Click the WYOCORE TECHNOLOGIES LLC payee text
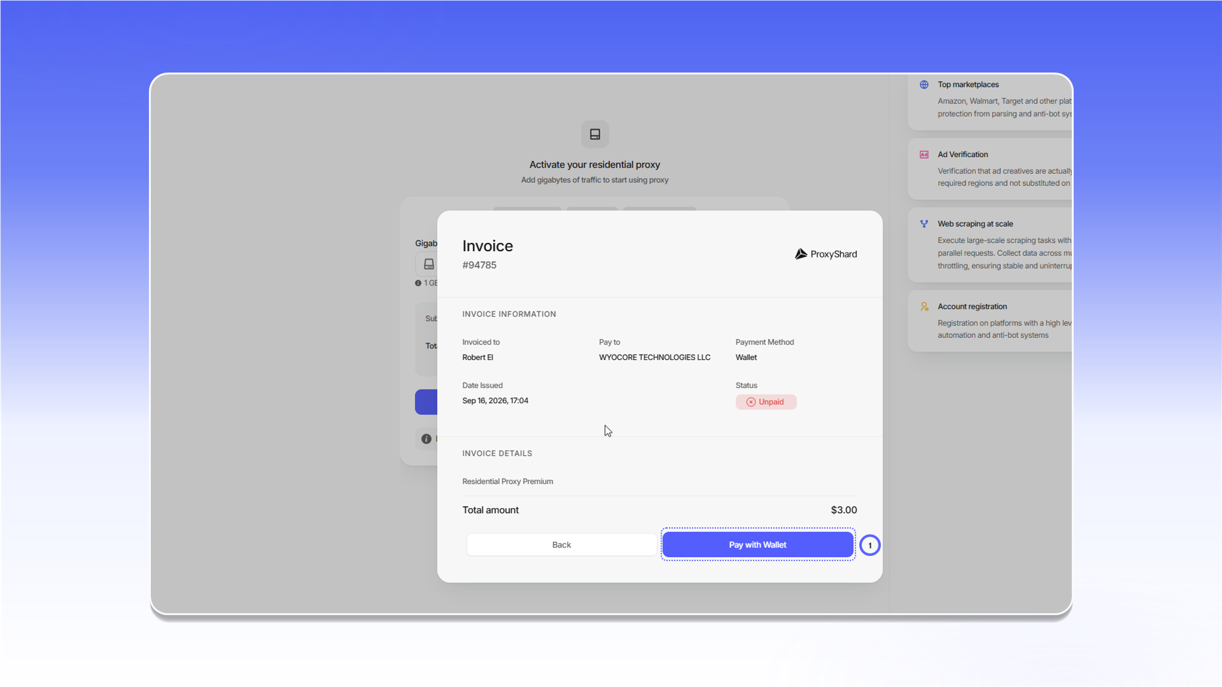 click(654, 357)
